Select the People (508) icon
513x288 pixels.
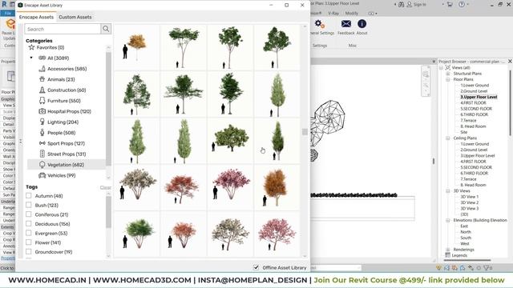42,133
